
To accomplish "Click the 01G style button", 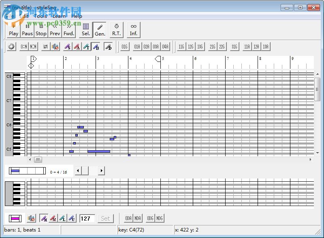I will tap(124, 47).
